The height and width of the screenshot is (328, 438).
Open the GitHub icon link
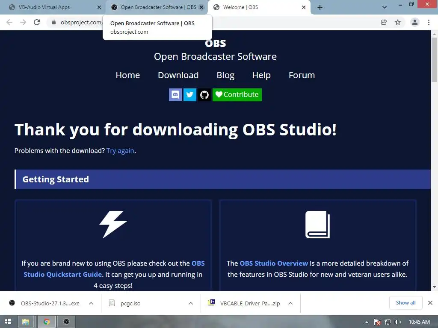(204, 95)
